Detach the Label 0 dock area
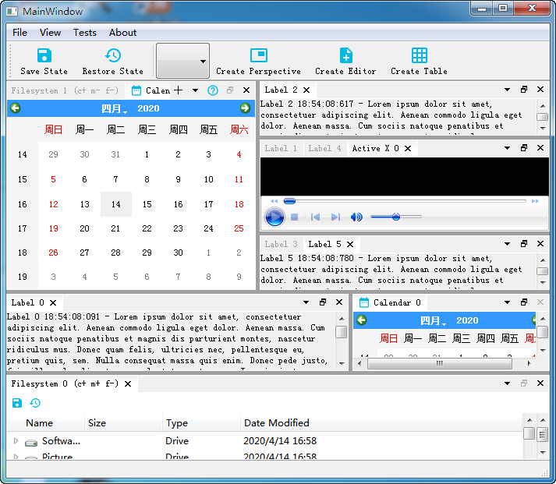The width and height of the screenshot is (556, 484). click(323, 302)
